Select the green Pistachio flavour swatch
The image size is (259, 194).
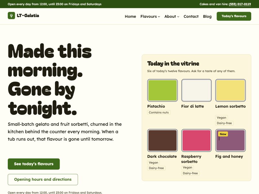point(163,90)
